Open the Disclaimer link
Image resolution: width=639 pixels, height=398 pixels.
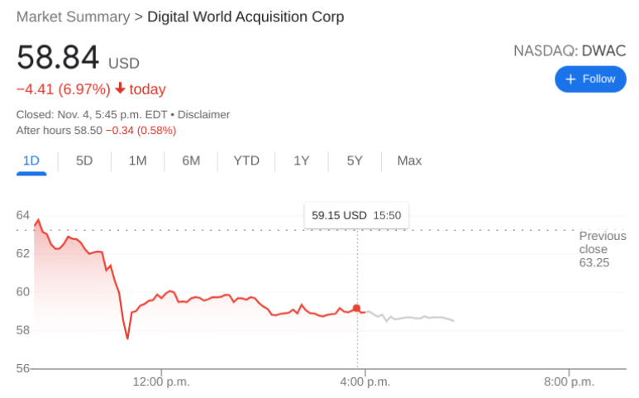[203, 114]
